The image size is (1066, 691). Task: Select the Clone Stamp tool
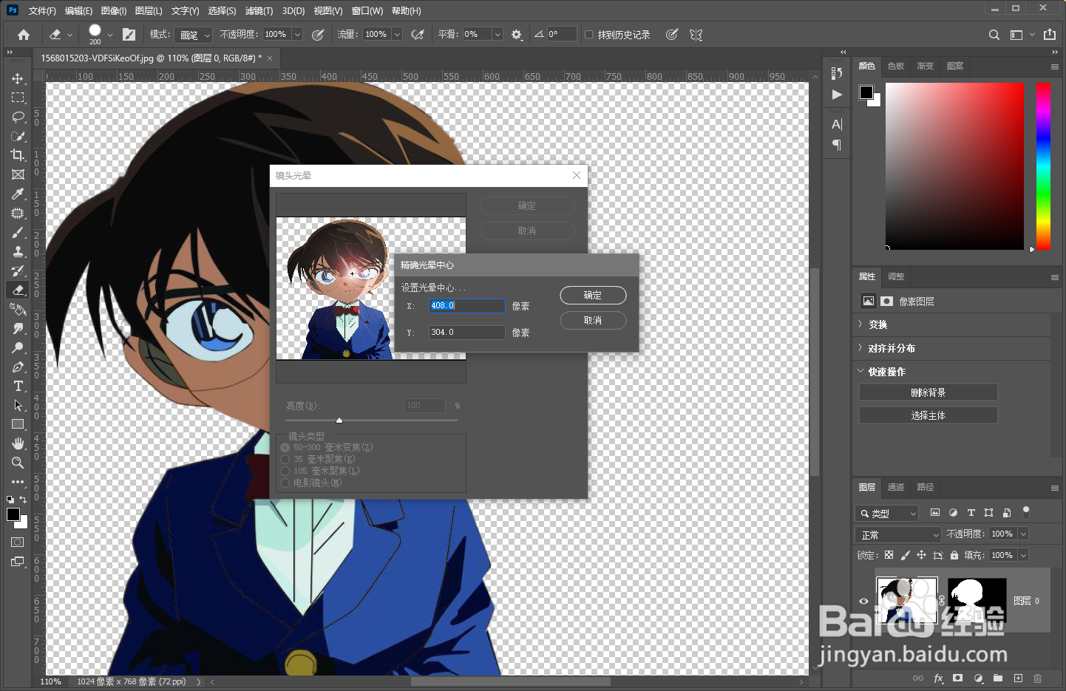(x=18, y=251)
